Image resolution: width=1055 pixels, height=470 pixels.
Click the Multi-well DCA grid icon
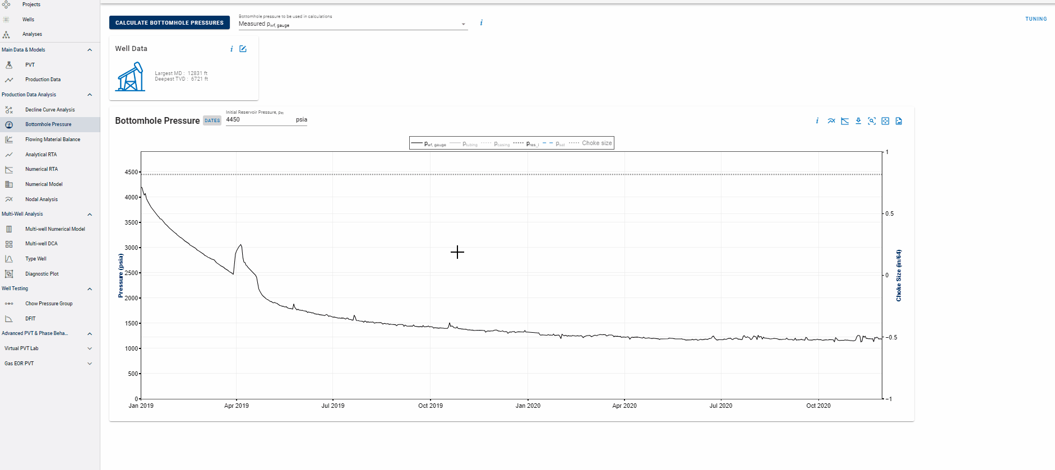pyautogui.click(x=9, y=244)
